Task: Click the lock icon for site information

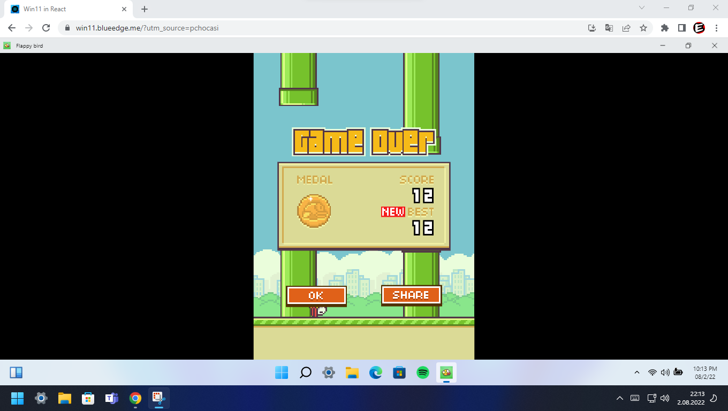Action: tap(67, 28)
